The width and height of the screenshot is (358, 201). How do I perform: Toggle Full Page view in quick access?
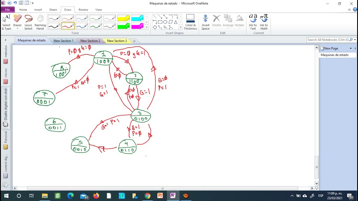coord(27,3)
